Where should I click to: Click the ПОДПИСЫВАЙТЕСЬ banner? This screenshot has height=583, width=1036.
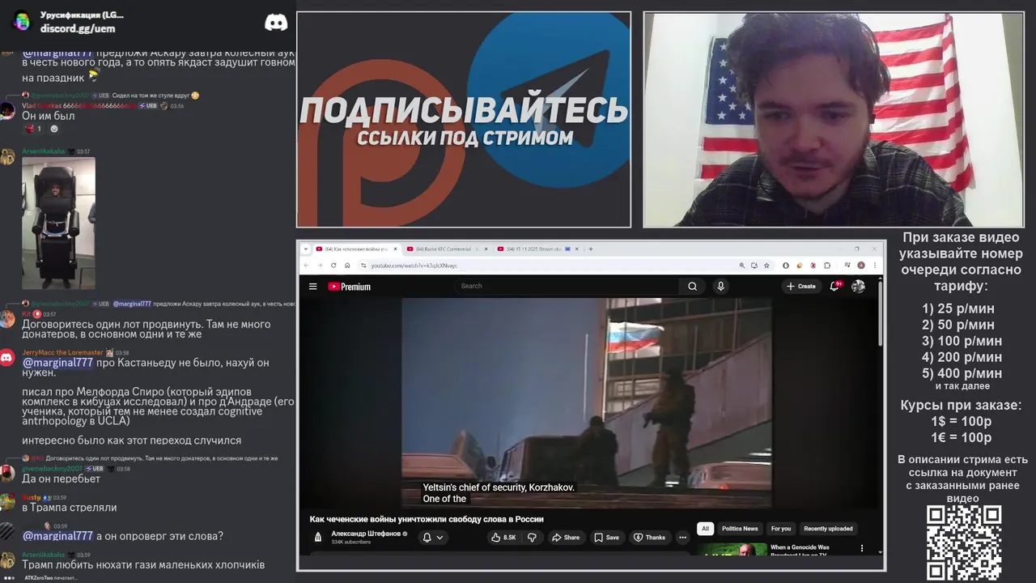[x=464, y=110]
